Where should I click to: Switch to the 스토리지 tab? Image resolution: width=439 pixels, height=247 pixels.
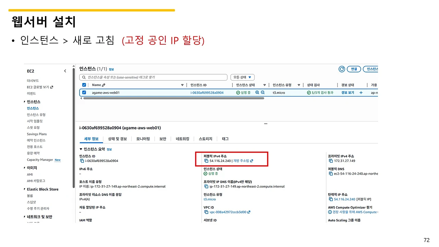coord(205,139)
